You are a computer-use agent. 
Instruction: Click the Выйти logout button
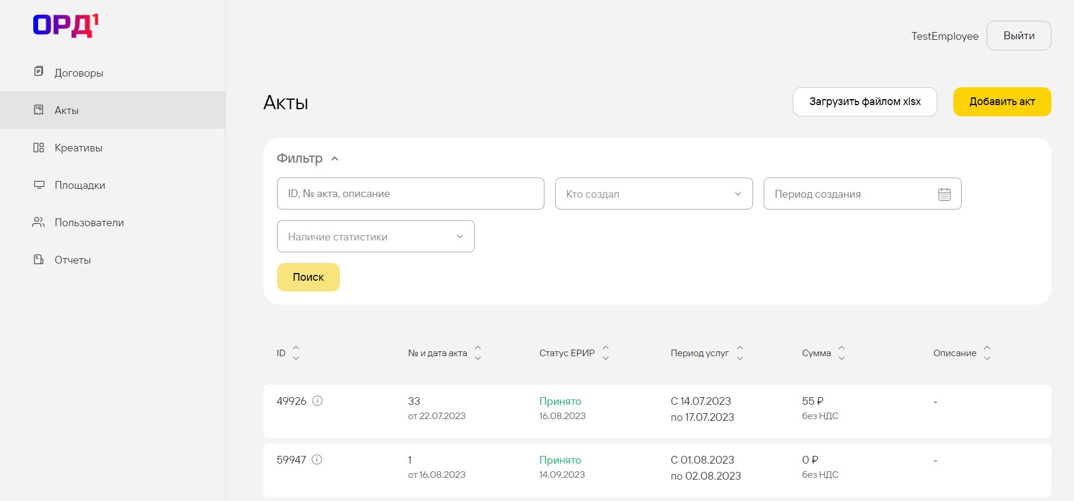coord(1019,36)
